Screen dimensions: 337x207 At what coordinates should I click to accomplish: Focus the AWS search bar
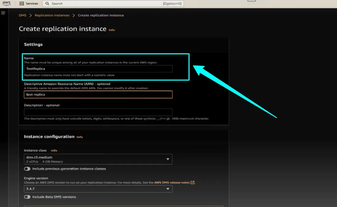[x=113, y=3]
